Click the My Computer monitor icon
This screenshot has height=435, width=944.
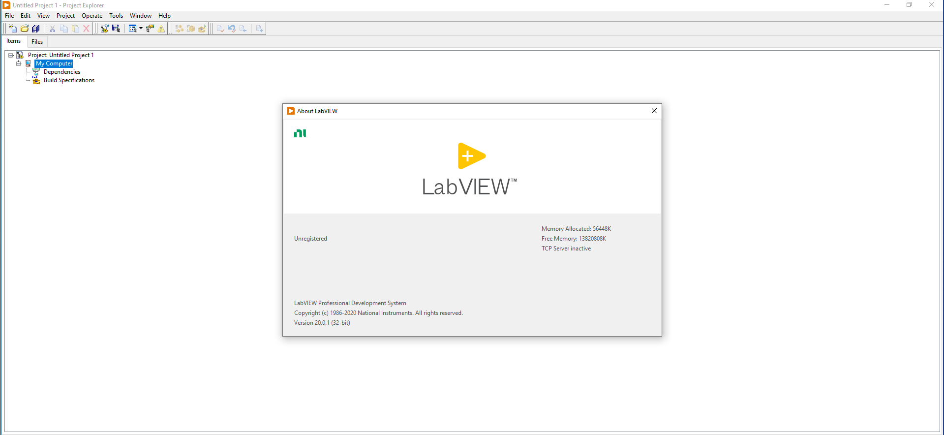coord(28,63)
